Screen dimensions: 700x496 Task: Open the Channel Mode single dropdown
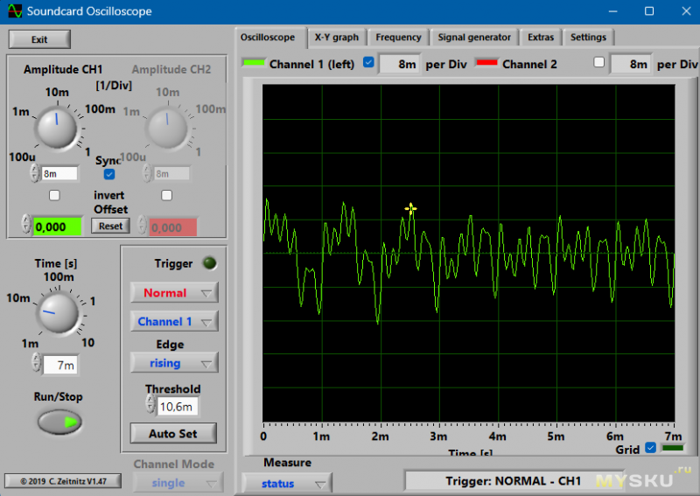[x=178, y=483]
